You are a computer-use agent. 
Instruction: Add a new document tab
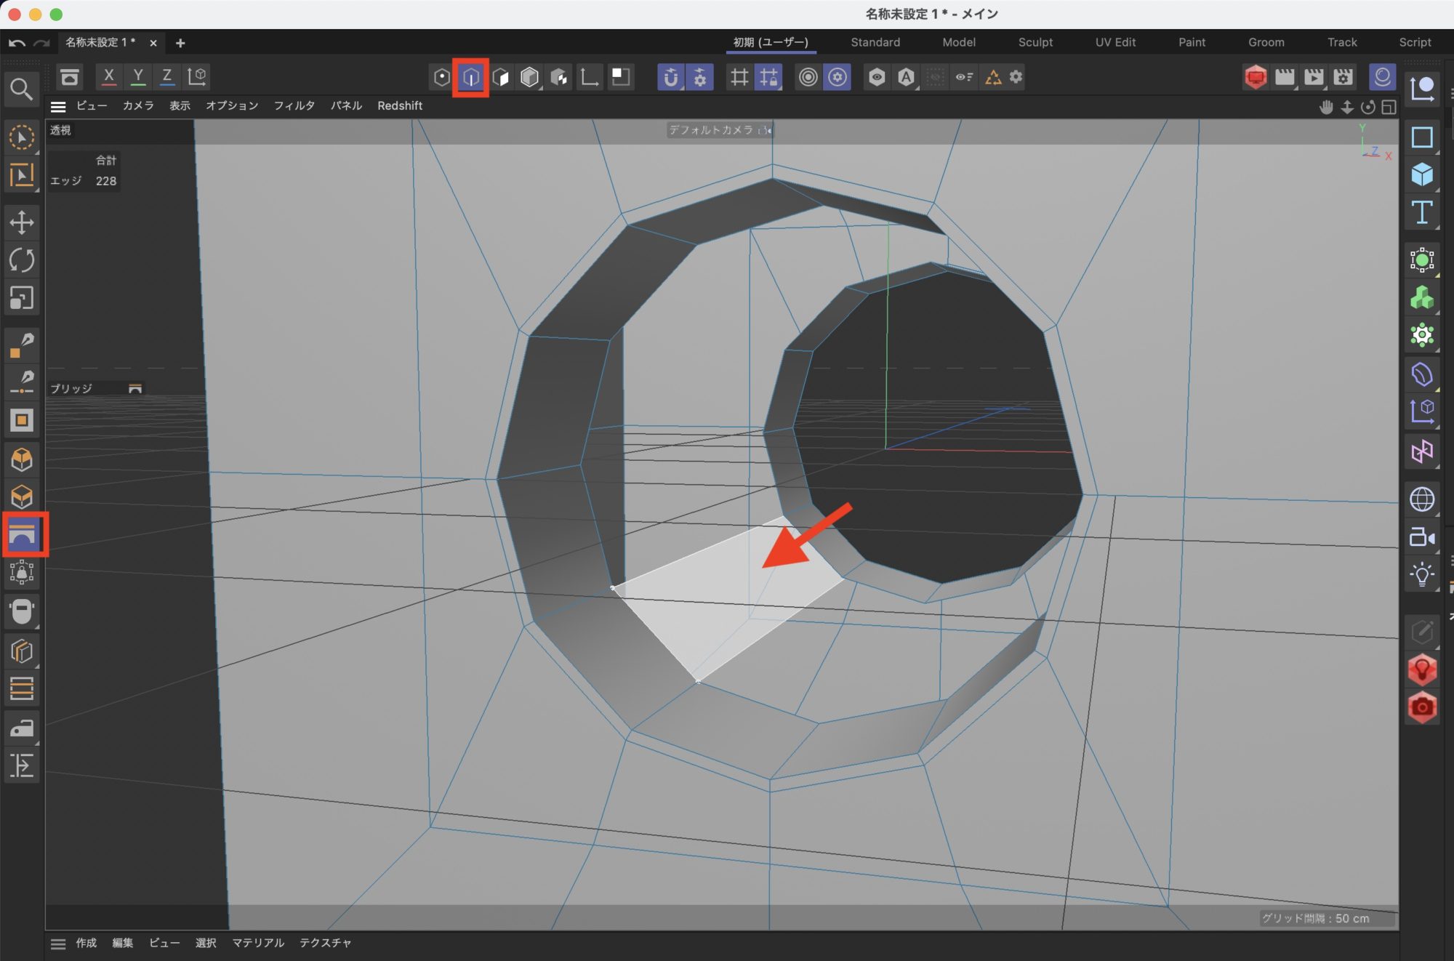180,43
